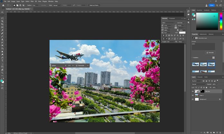The image size is (224, 134).
Task: Open the font family dropdown in Character panel
Action: [168, 23]
